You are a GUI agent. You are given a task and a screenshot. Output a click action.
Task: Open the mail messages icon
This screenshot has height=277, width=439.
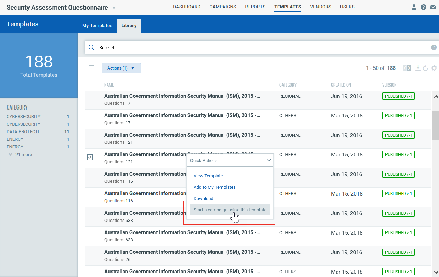(433, 7)
